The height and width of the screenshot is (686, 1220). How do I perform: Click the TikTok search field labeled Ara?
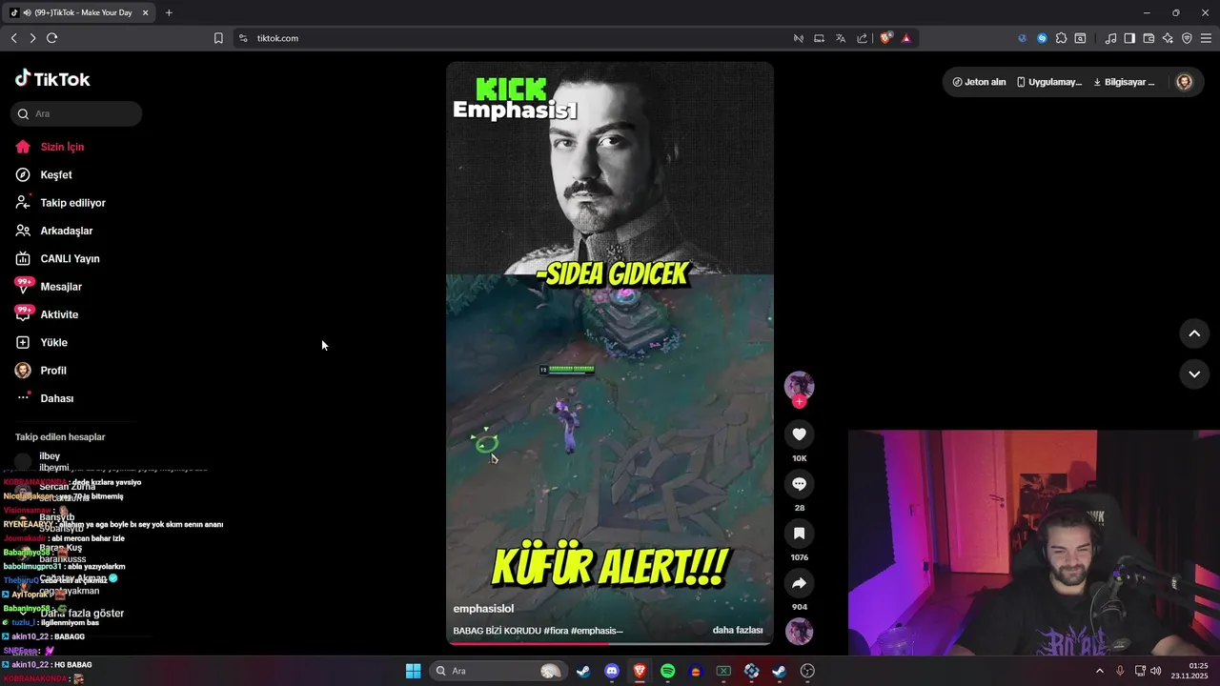click(x=76, y=113)
